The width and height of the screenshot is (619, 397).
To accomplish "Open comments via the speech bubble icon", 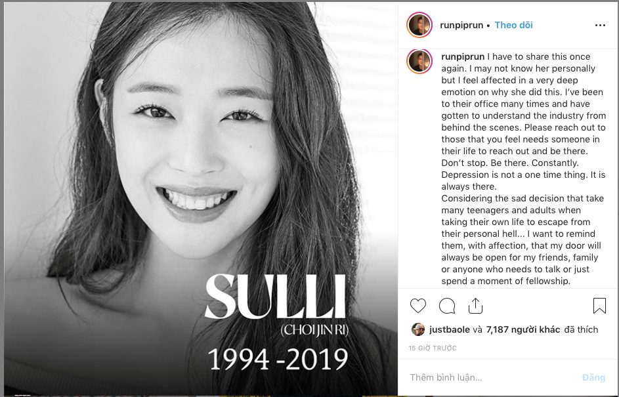I will (447, 306).
